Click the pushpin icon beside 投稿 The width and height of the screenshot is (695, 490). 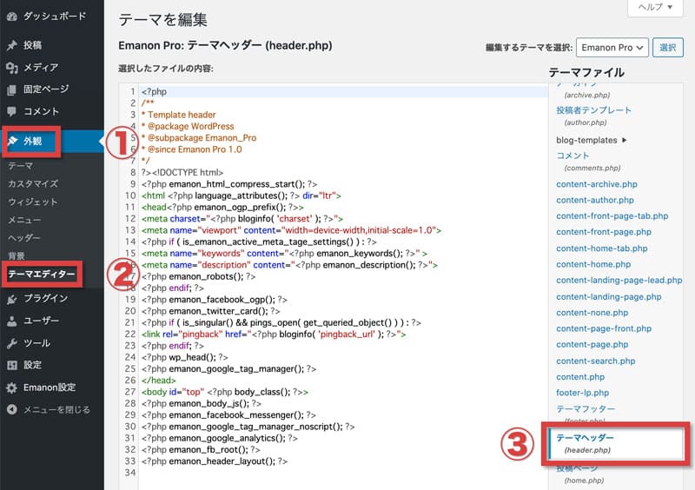click(x=12, y=45)
